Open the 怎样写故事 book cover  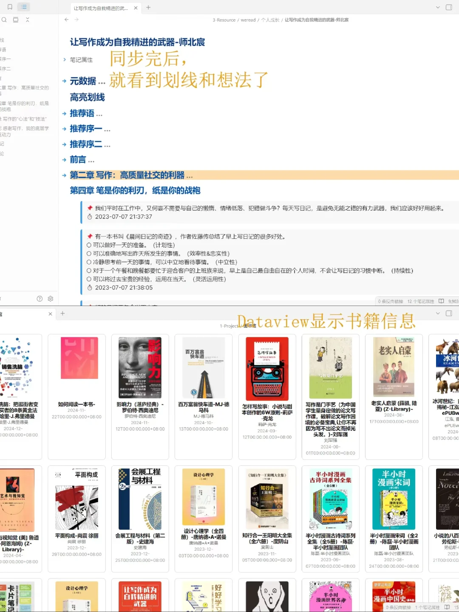267,369
